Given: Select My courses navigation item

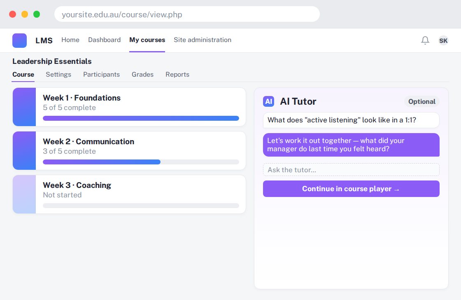Looking at the screenshot, I should pyautogui.click(x=147, y=40).
